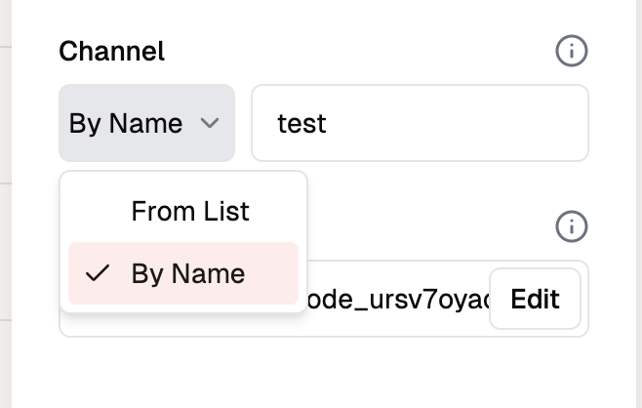
Task: Click the info icon above the Edit button
Action: (571, 227)
